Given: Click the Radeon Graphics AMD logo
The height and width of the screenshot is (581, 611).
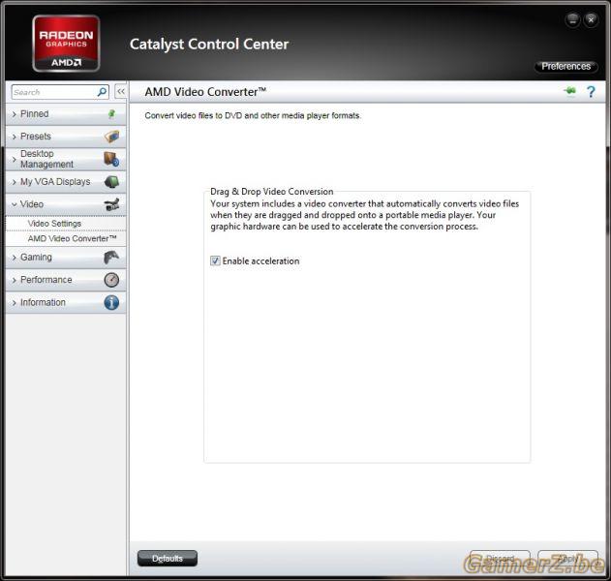Looking at the screenshot, I should (x=66, y=44).
